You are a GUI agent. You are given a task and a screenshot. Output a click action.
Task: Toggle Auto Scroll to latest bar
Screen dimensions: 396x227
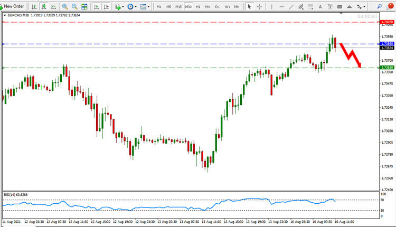96,7
